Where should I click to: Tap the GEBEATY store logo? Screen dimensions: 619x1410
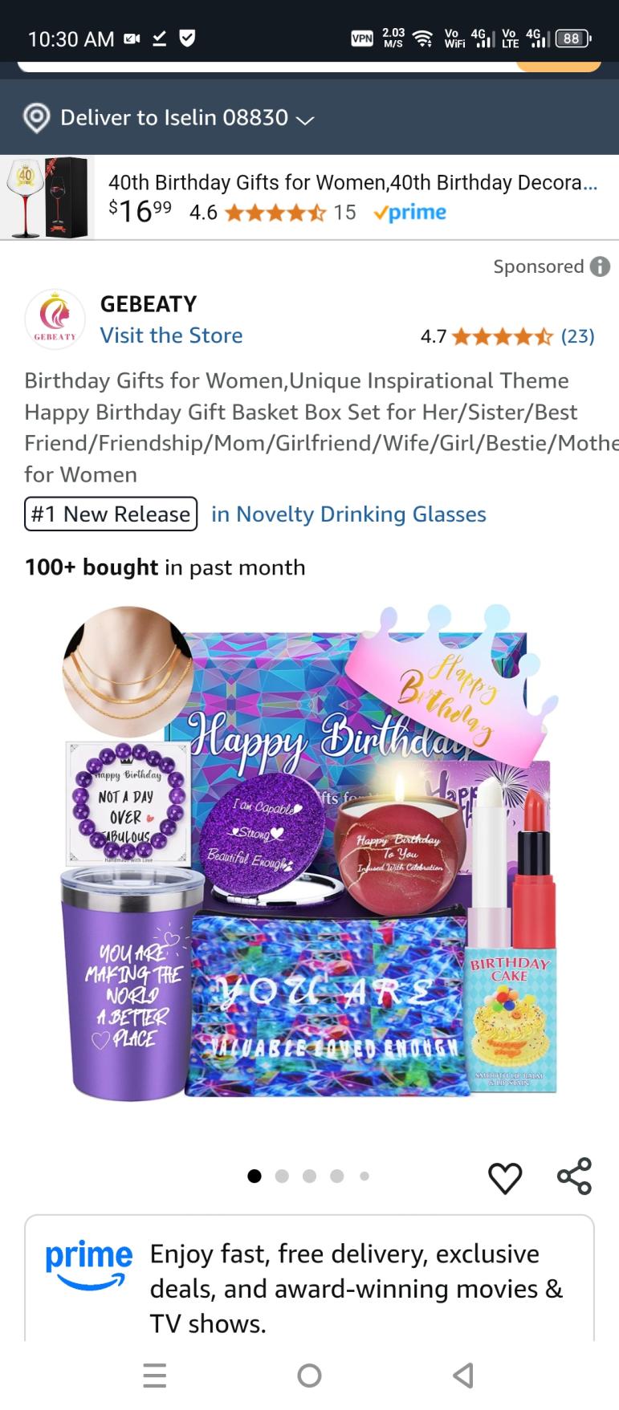click(55, 319)
